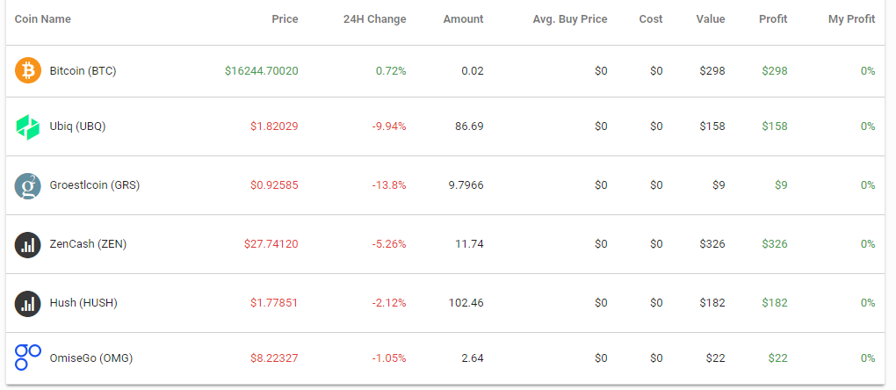Click the Amount column header

tap(464, 18)
